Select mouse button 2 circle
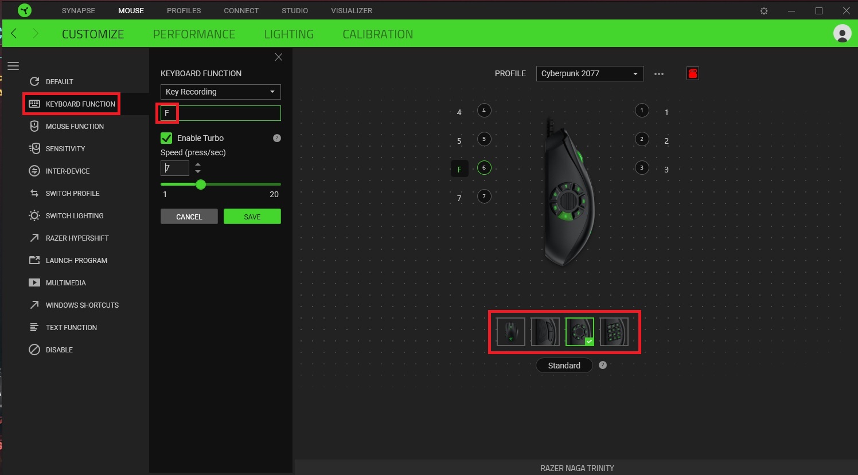Viewport: 858px width, 475px height. [x=642, y=139]
